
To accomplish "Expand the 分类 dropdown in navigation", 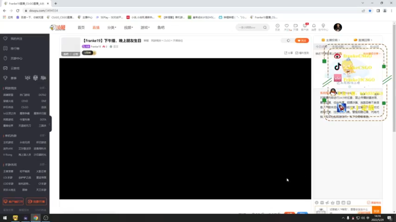I will click(x=112, y=28).
